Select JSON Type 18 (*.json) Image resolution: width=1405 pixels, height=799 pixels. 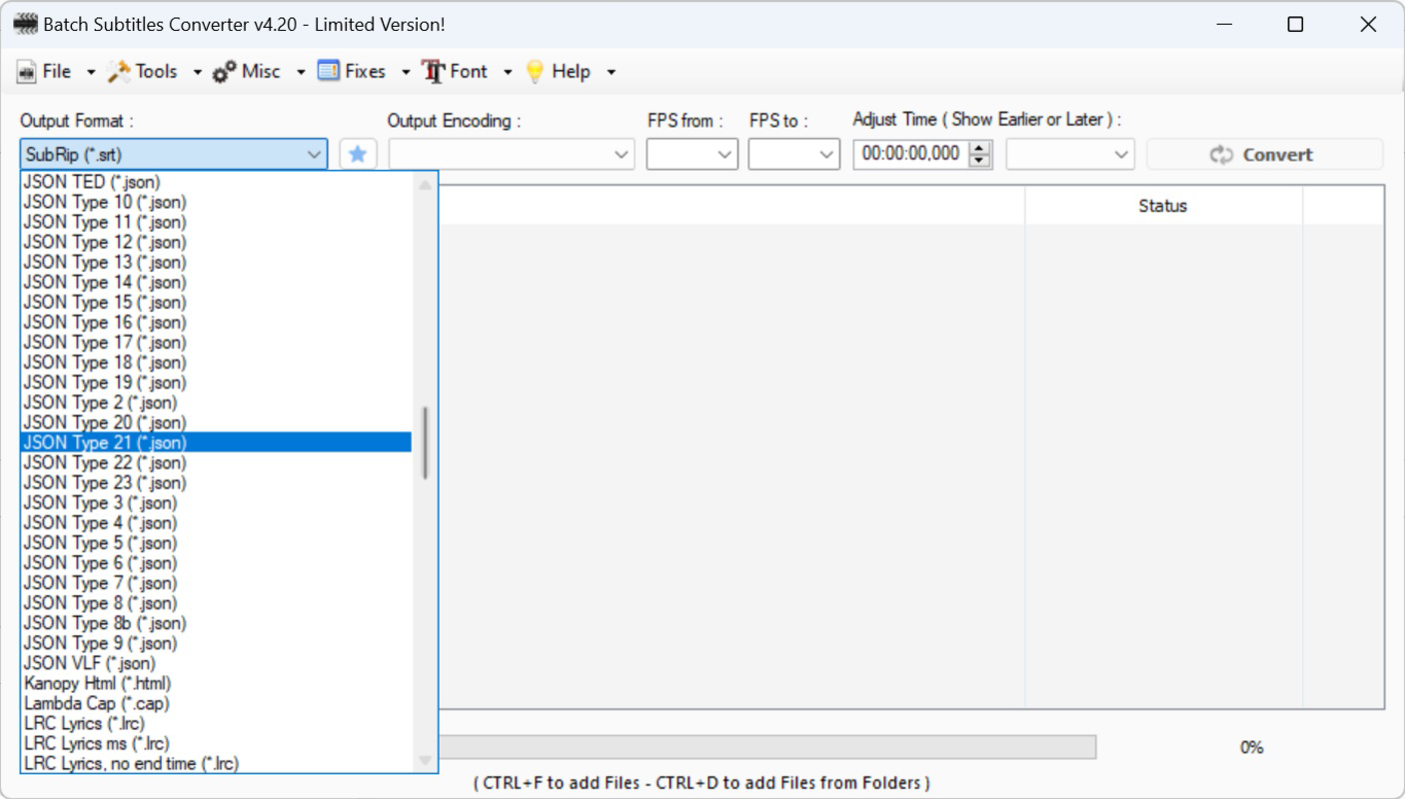pyautogui.click(x=216, y=362)
